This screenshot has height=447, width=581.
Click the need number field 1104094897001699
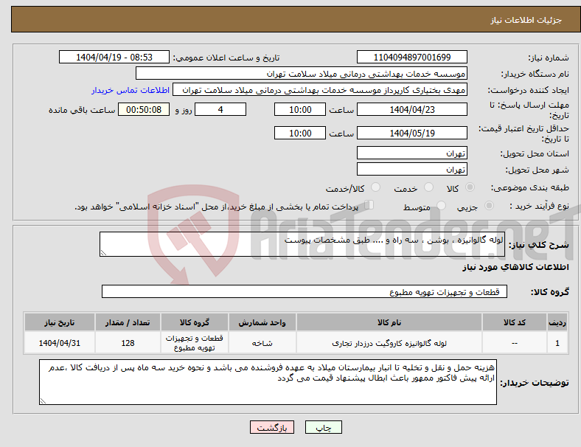click(x=412, y=57)
